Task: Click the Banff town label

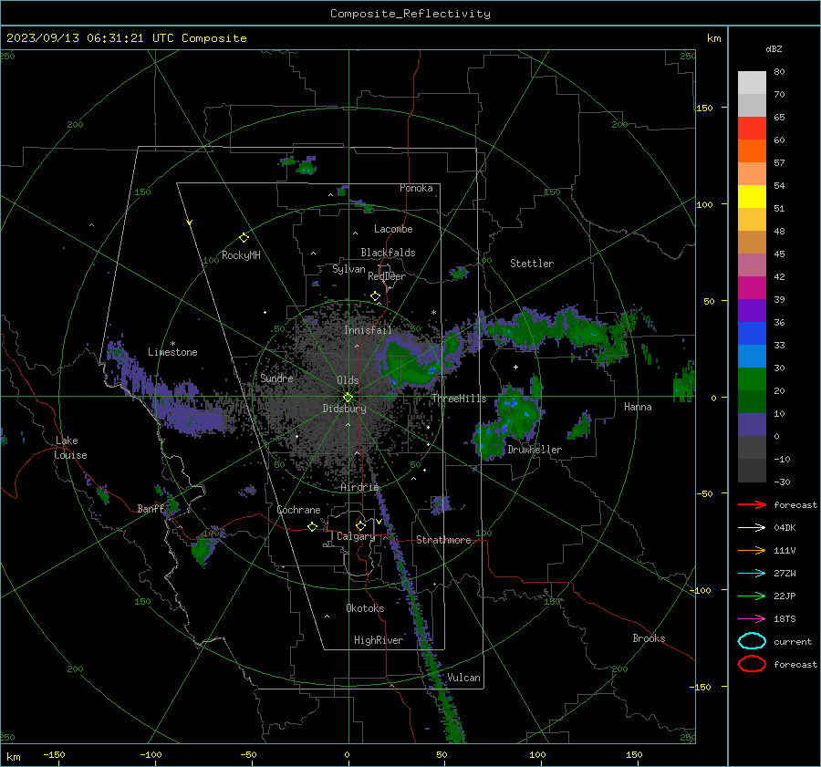Action: tap(151, 508)
